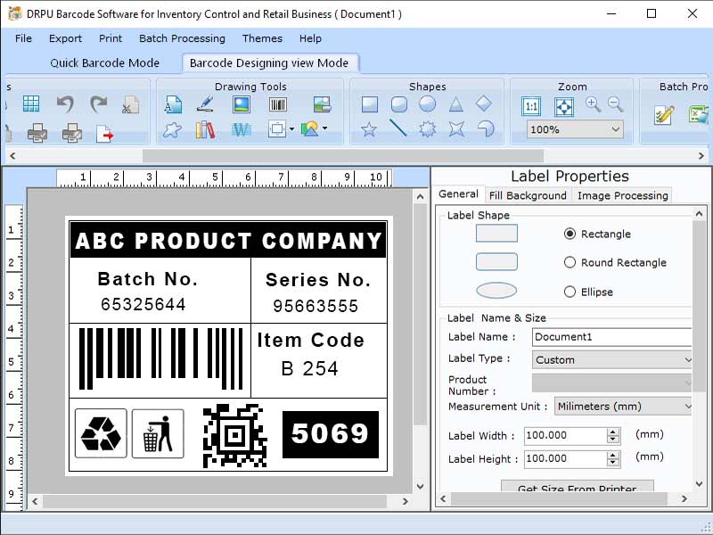Insert a barcode using the Barcode tool

point(278,103)
